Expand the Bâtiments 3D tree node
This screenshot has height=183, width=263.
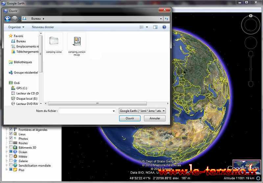(7, 147)
